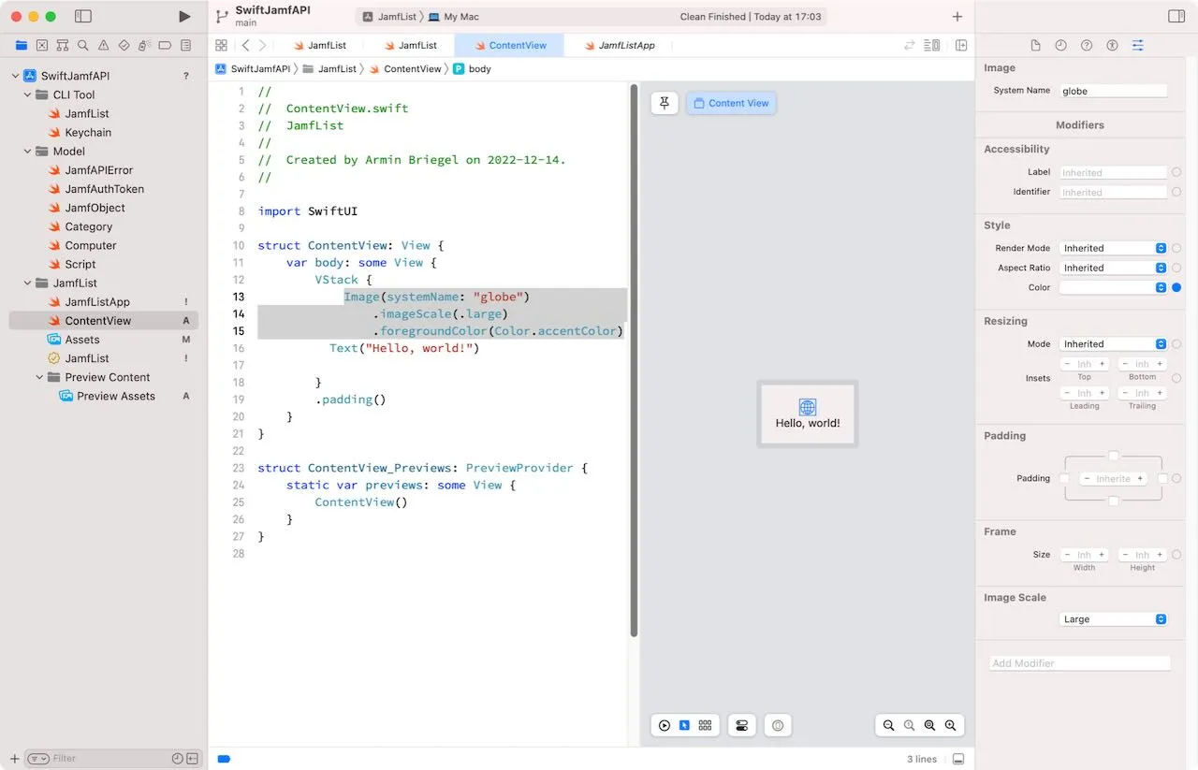Click the Content View chip above the preview
This screenshot has height=770, width=1198.
click(731, 103)
